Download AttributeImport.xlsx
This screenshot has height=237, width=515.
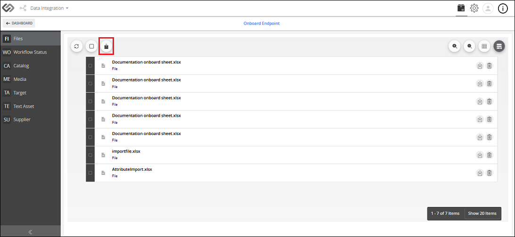480,173
